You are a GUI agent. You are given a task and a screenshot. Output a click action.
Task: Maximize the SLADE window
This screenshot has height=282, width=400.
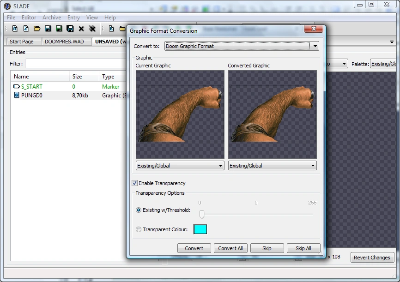pyautogui.click(x=371, y=5)
